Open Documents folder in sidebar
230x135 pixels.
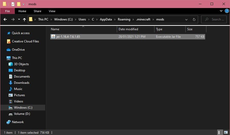pos(22,76)
